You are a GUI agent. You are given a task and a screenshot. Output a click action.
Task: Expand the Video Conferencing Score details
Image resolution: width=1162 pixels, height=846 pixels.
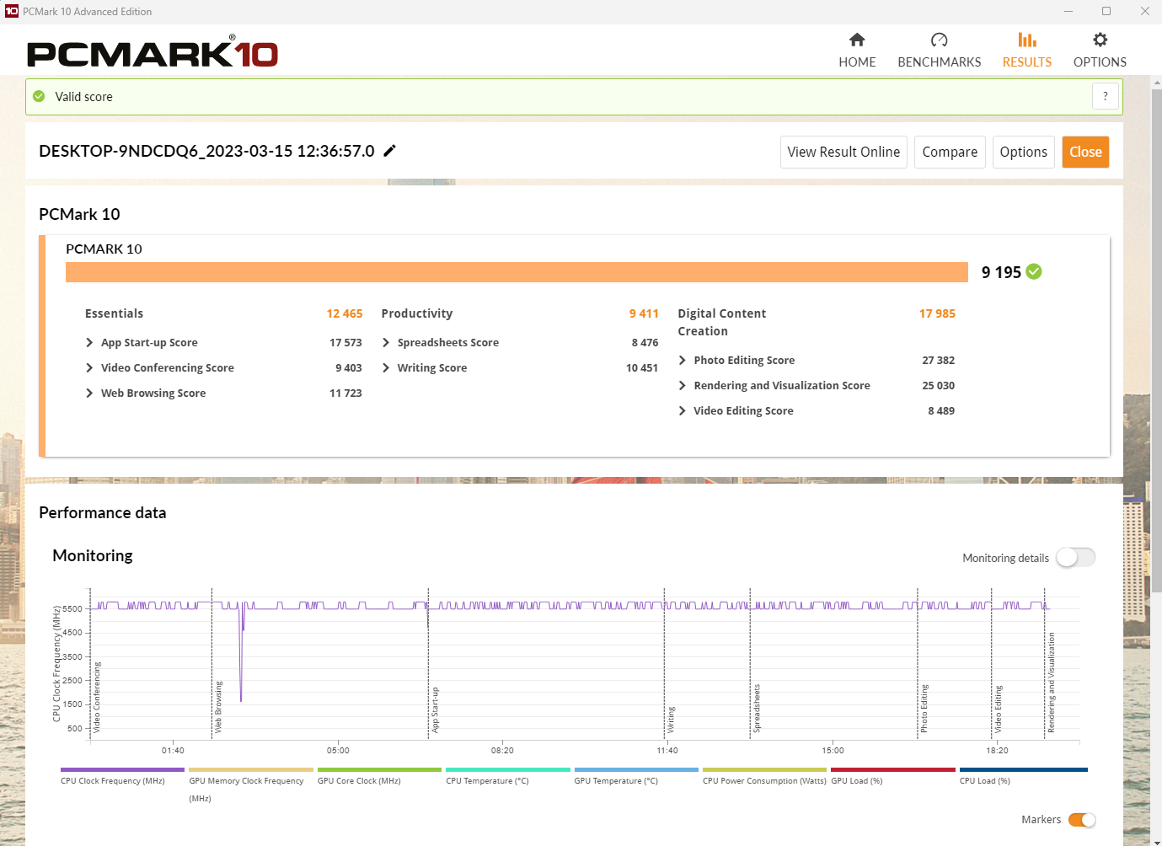coord(89,368)
